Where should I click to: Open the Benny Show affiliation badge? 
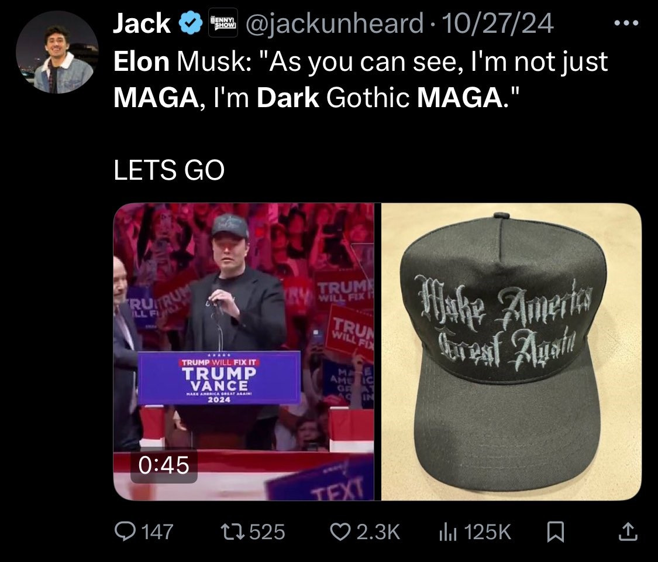[223, 23]
